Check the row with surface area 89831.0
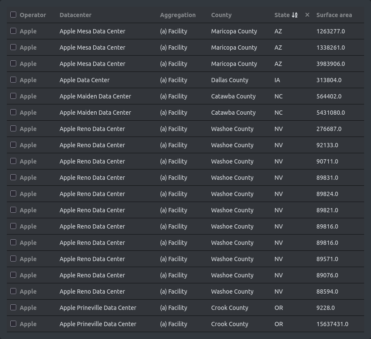This screenshot has height=339, width=371. pos(13,177)
